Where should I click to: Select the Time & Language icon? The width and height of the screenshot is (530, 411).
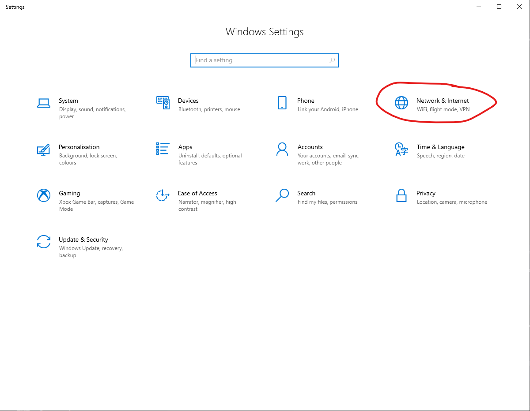pos(401,149)
